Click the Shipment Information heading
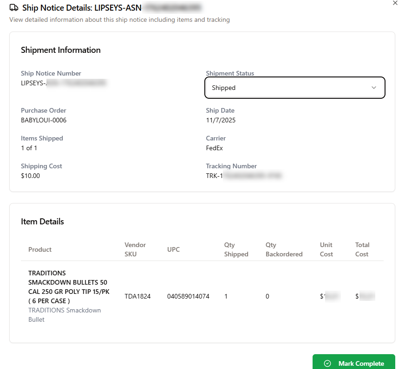The image size is (405, 369). click(61, 50)
